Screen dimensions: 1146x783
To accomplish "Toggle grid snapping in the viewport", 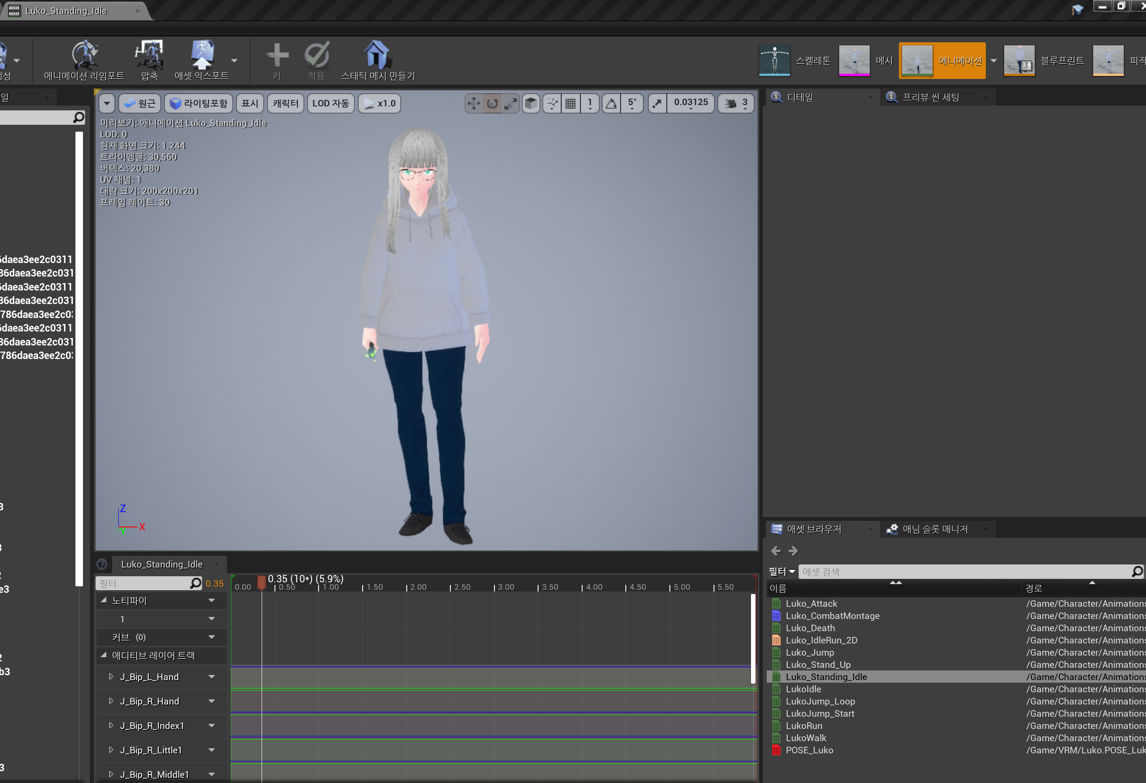I will pyautogui.click(x=570, y=103).
